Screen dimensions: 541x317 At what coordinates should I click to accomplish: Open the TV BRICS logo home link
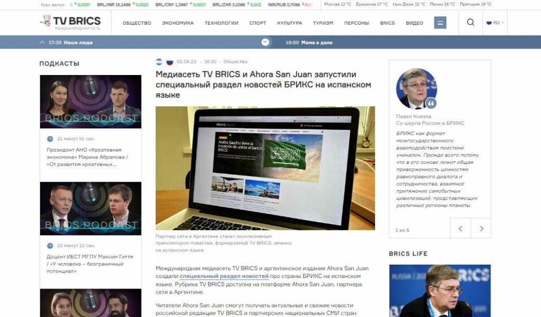(x=70, y=22)
